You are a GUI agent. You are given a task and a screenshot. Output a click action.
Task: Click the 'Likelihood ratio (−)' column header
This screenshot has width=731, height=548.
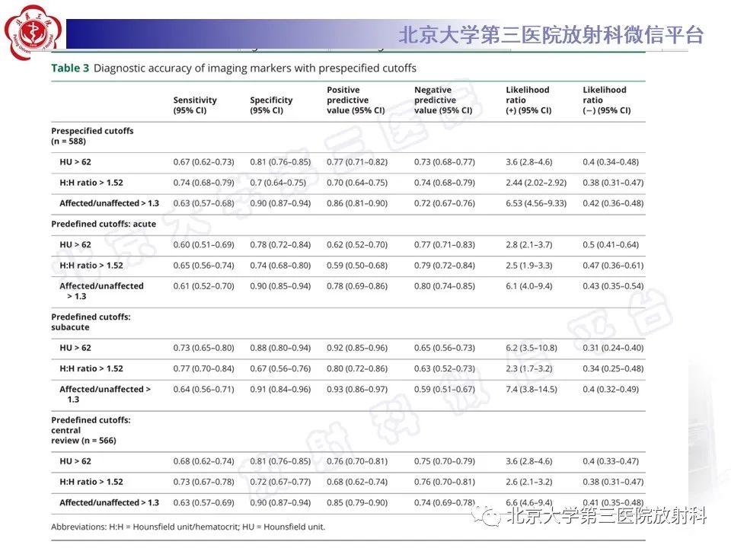(x=607, y=100)
